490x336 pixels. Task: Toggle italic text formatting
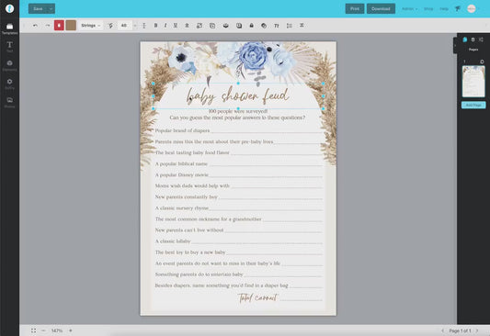(x=165, y=26)
